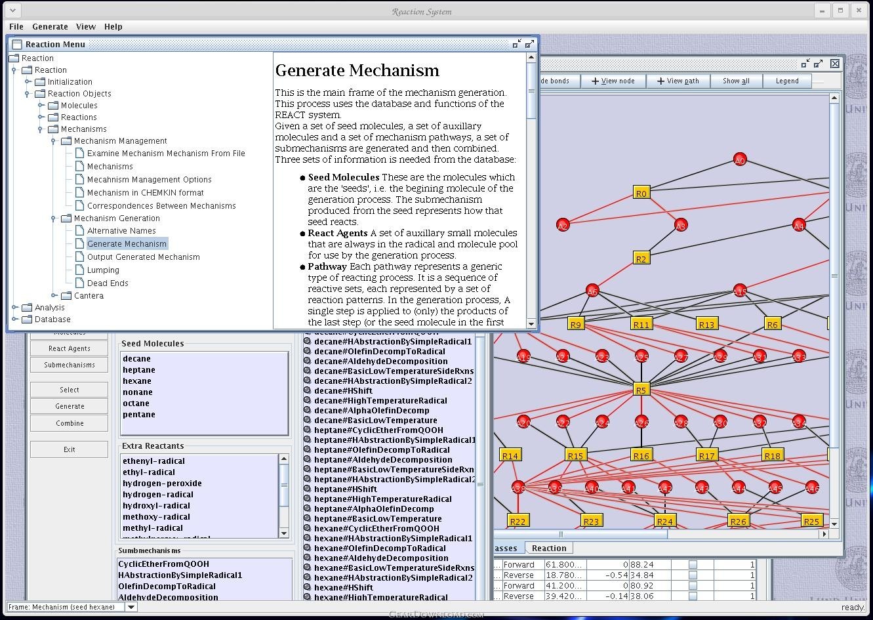Click reaction node R24 in the graph
Screen dimensions: 873x620
665,521
